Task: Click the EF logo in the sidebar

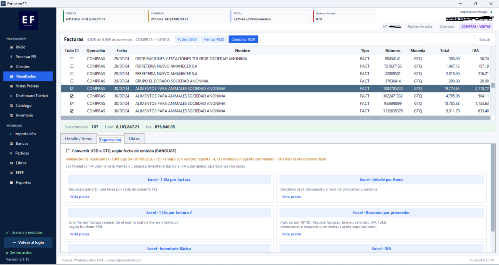Action: tap(28, 20)
